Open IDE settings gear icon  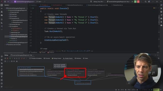coord(149,2)
